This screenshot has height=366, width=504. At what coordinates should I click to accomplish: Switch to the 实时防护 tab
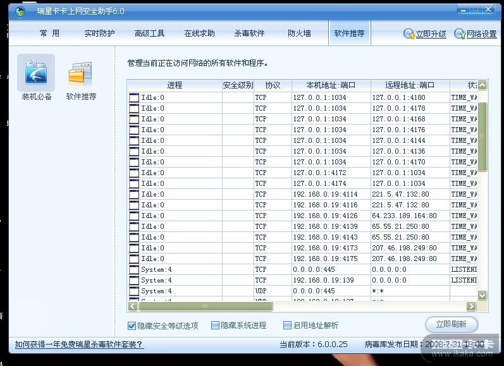coord(99,34)
